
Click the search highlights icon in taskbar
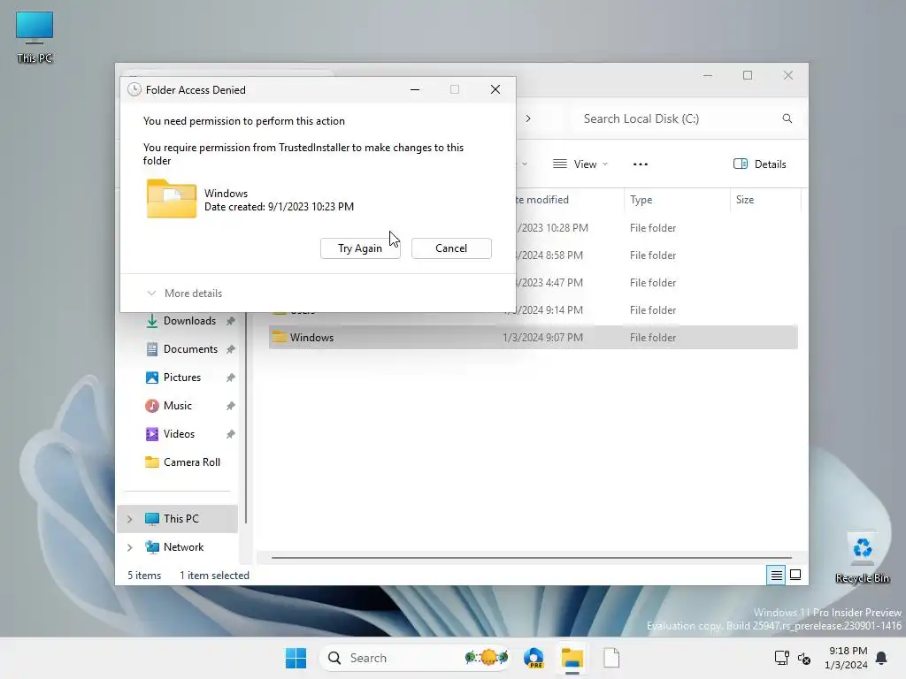[487, 658]
